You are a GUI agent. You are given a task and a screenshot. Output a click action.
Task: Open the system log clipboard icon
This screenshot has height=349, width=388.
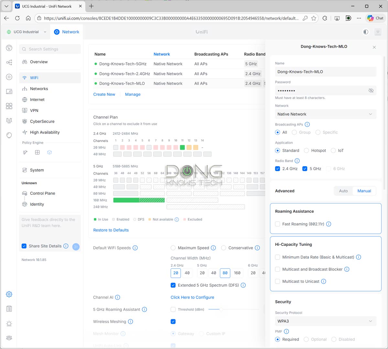coord(9,309)
